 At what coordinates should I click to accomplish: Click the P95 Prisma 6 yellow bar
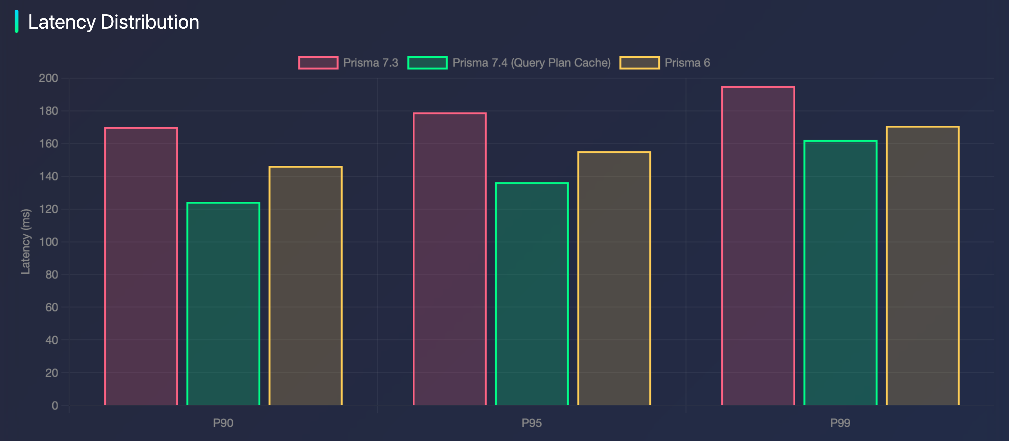(x=614, y=278)
